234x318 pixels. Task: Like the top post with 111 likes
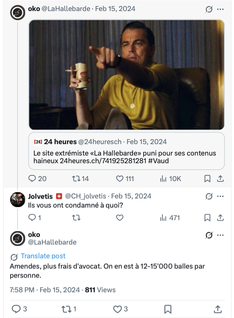[x=120, y=178]
